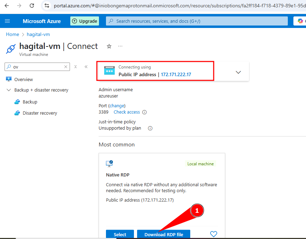
Task: Click the info icon next to Check access
Action: [144, 112]
